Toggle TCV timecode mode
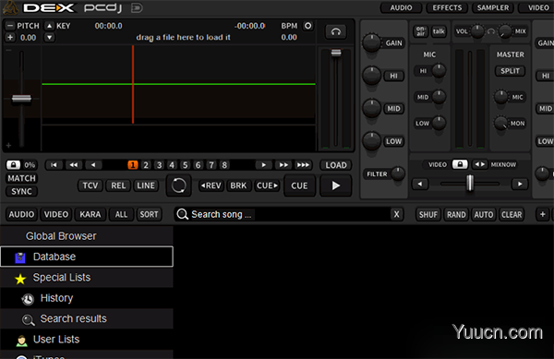 (x=90, y=185)
